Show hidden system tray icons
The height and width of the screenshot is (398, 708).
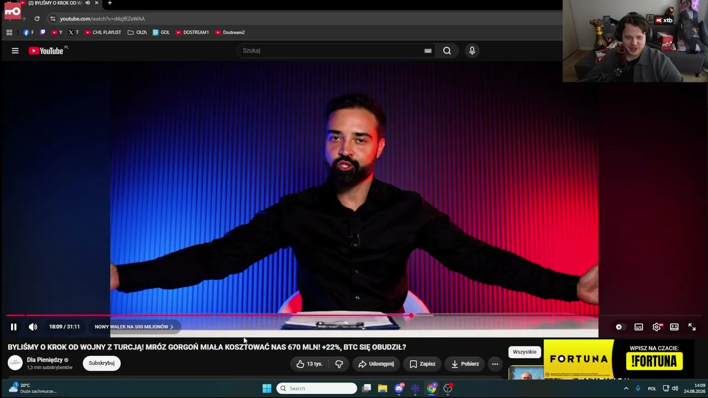[626, 389]
